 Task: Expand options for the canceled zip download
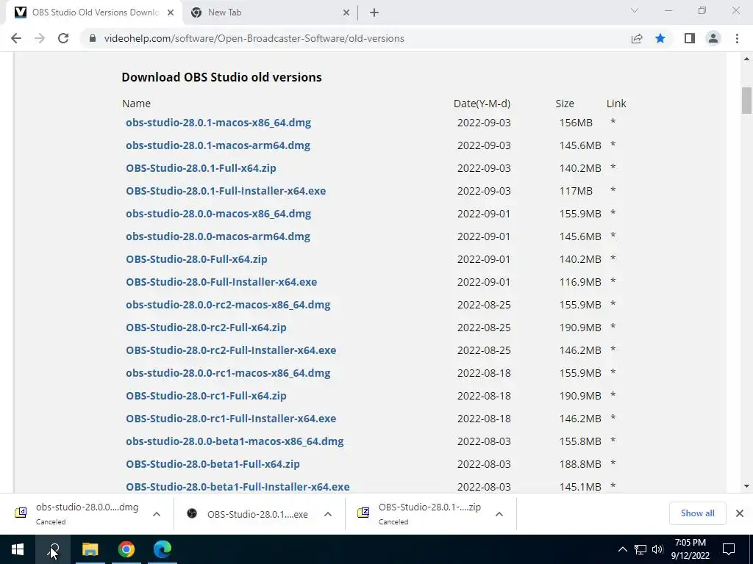pyautogui.click(x=499, y=514)
